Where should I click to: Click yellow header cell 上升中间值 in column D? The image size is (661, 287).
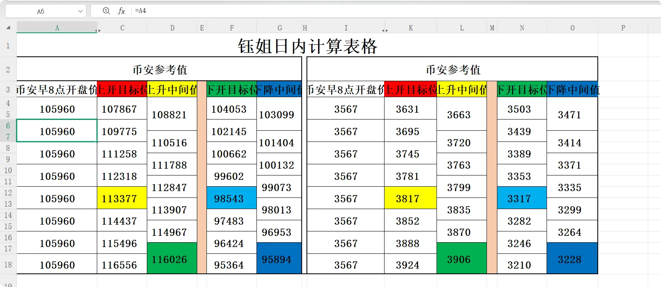(172, 89)
